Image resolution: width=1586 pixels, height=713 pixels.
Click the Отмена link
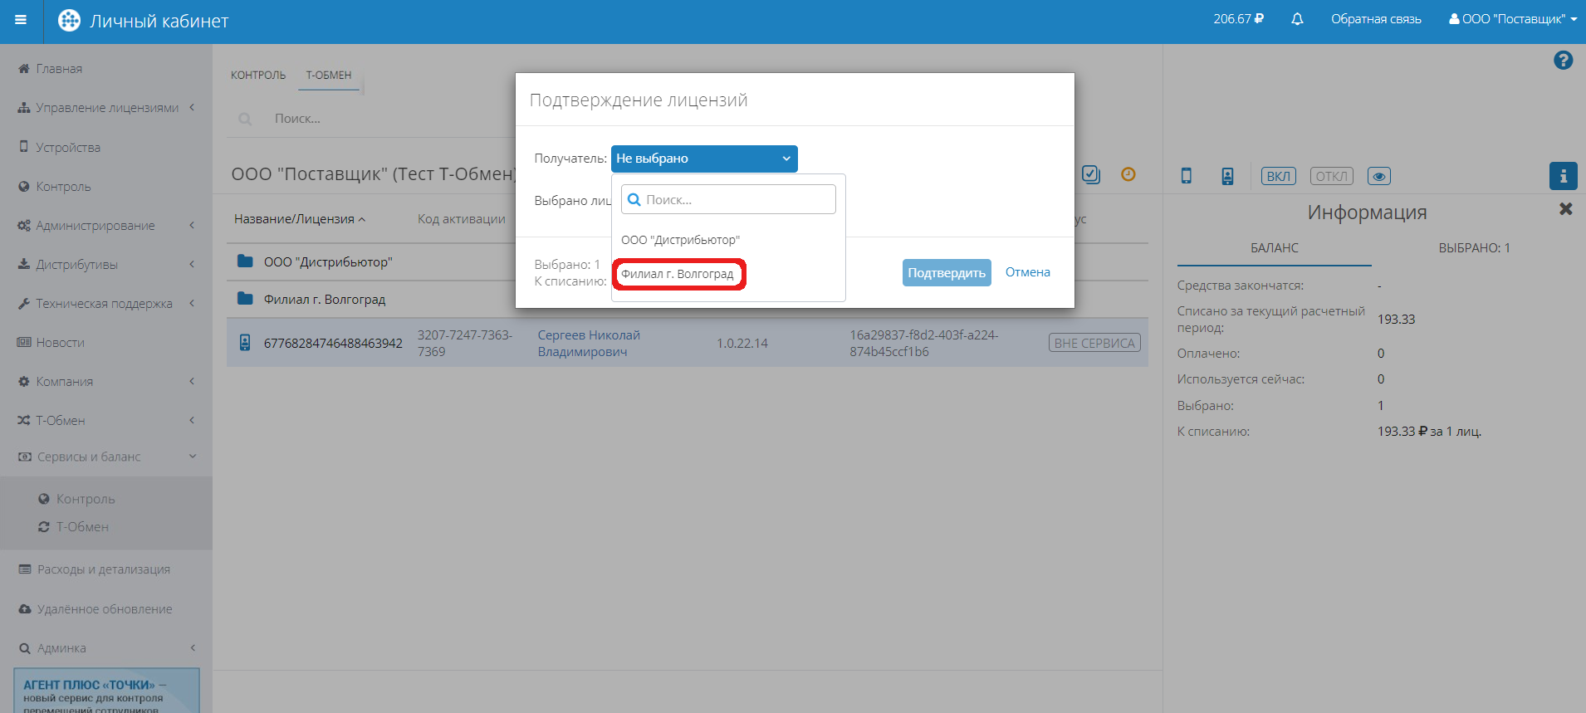click(x=1027, y=272)
